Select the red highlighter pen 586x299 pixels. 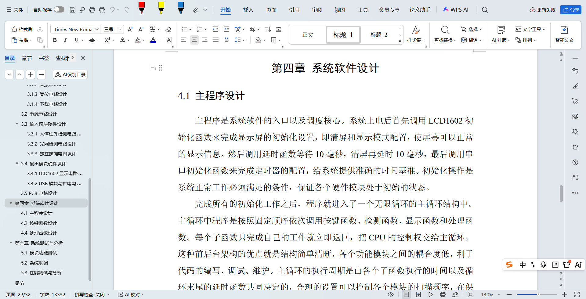coord(141,8)
